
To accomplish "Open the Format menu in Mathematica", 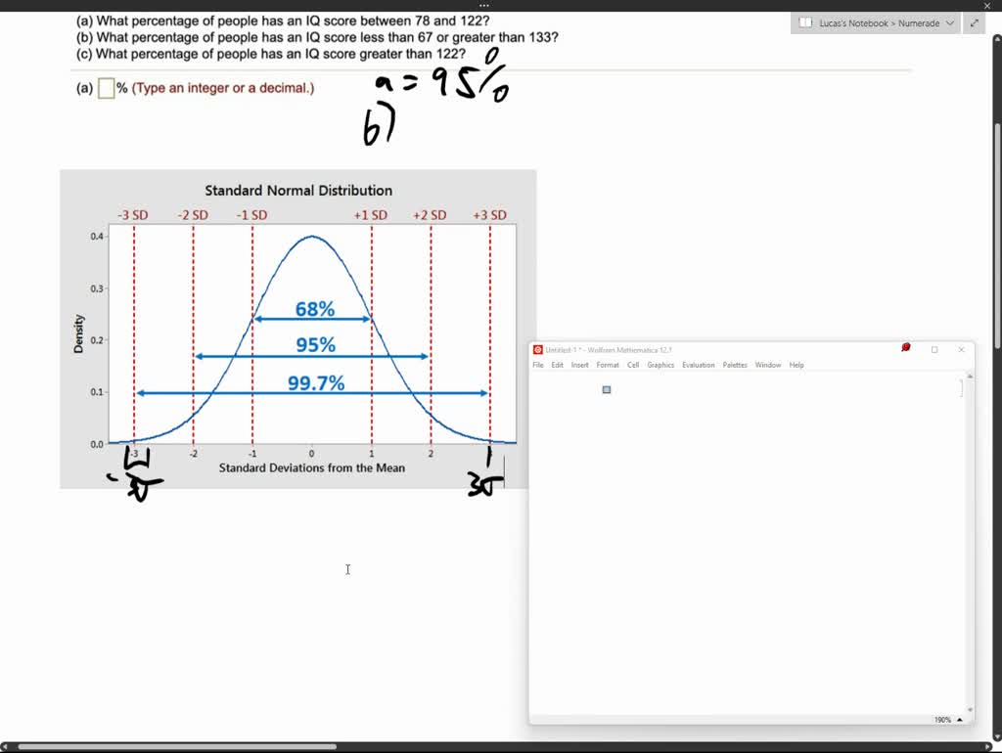I will 608,364.
